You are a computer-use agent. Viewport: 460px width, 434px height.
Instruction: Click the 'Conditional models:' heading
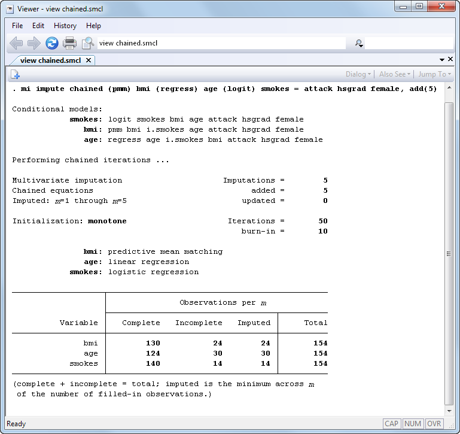pyautogui.click(x=57, y=109)
